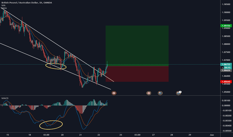Screen dimensions: 233x137
Task: Open the UK economic event icon after 22
Action: (x=114, y=93)
